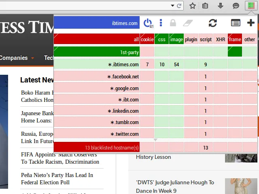This screenshot has width=259, height=194.
Task: Bookmark this page with the star icon
Action: [x=193, y=6]
